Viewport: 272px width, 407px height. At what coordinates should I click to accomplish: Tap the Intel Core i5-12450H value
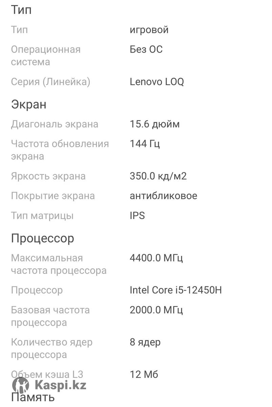click(x=176, y=290)
